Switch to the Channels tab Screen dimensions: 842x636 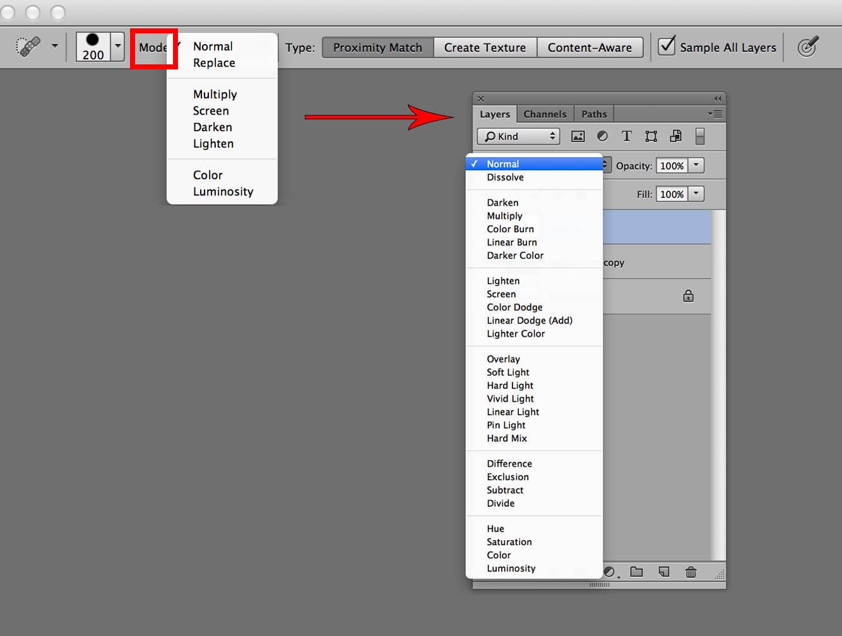tap(545, 114)
